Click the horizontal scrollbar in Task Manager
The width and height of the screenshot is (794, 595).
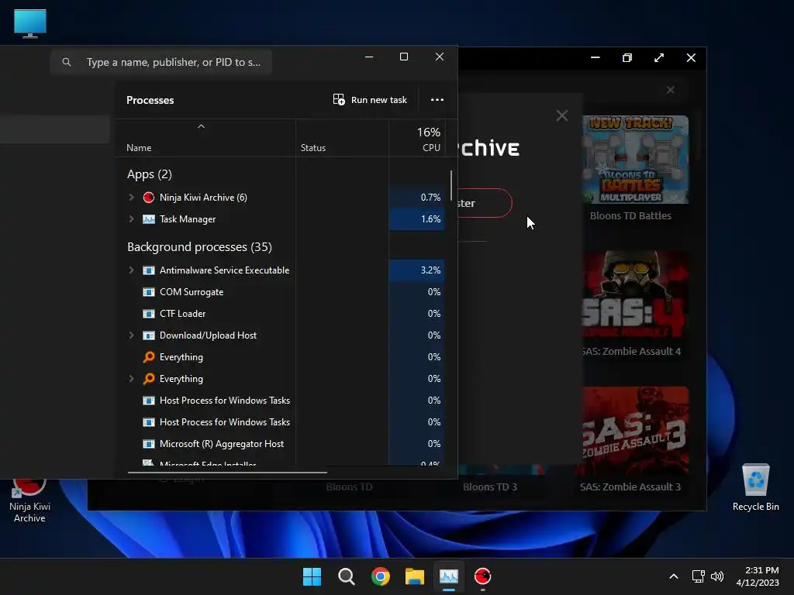227,472
